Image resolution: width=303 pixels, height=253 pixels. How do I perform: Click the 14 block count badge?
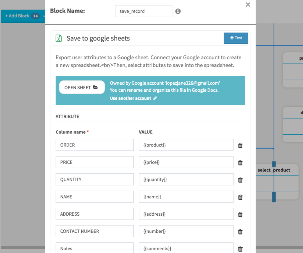click(x=35, y=16)
